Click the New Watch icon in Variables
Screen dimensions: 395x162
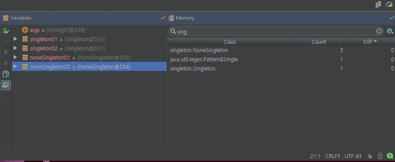tap(6, 31)
